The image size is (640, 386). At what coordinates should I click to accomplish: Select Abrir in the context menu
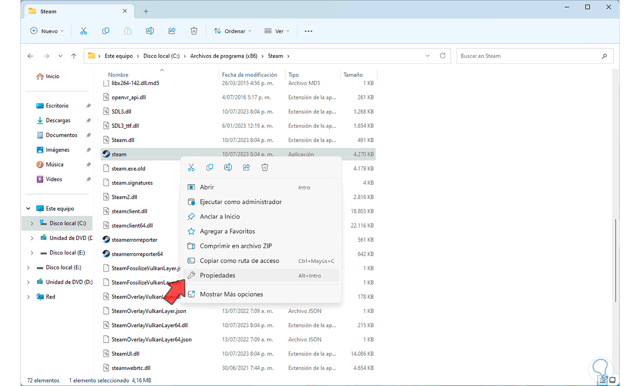(260, 187)
